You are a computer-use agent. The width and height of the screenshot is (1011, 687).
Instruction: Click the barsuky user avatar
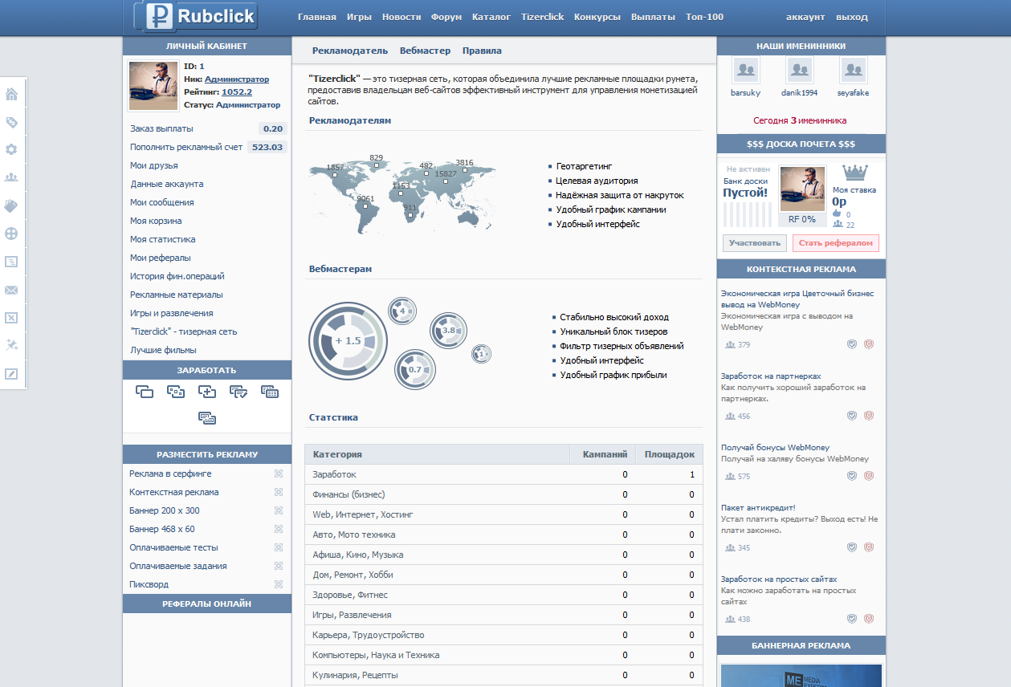(x=745, y=71)
